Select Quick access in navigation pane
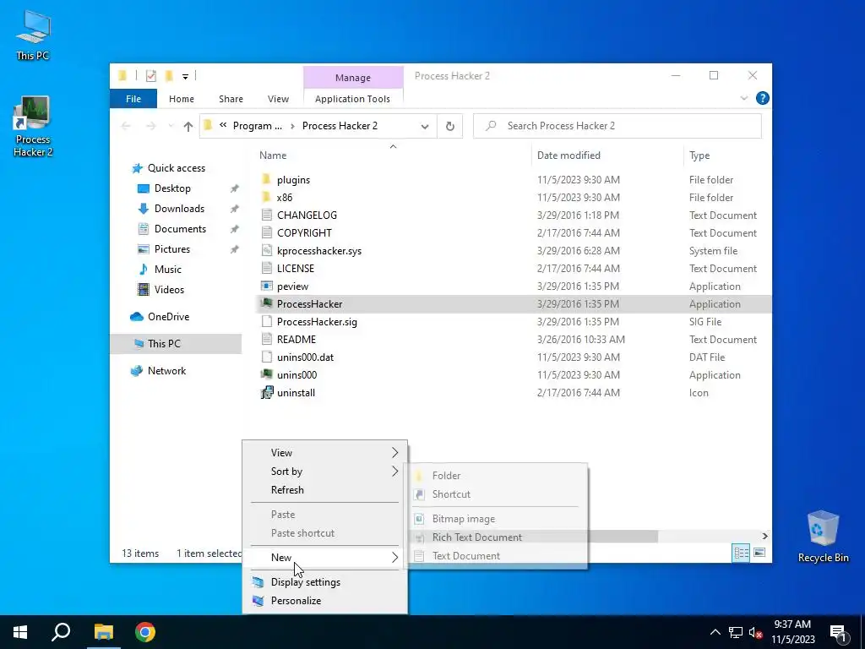 tap(176, 168)
